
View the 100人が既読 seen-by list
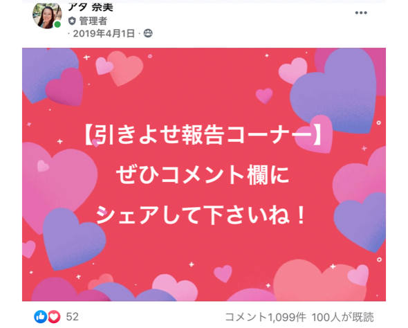342,317
